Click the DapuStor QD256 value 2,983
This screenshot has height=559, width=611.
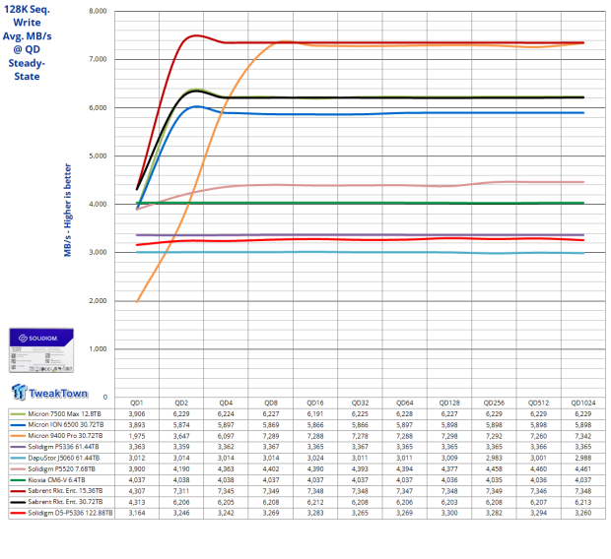[x=494, y=458]
